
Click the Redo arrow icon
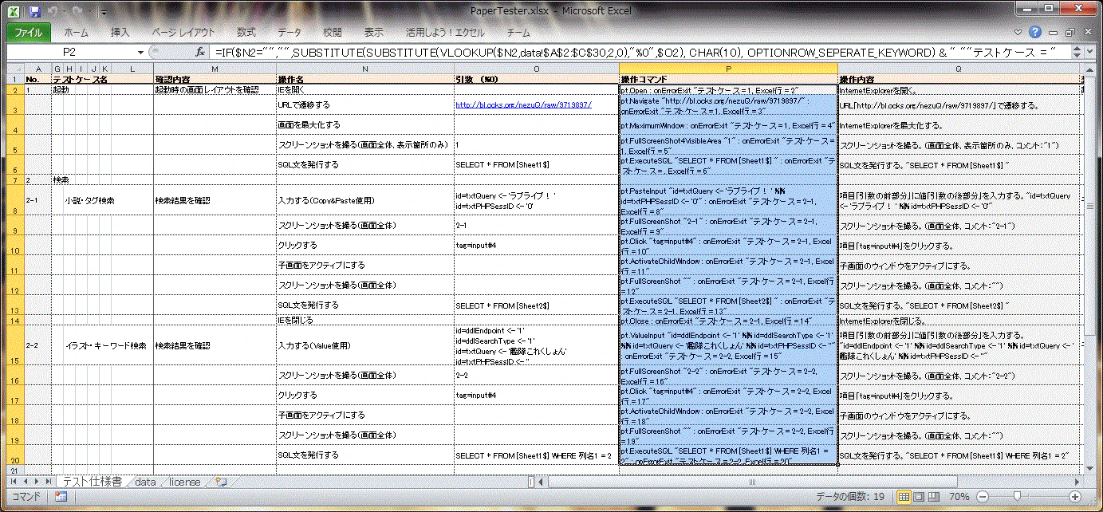point(79,12)
